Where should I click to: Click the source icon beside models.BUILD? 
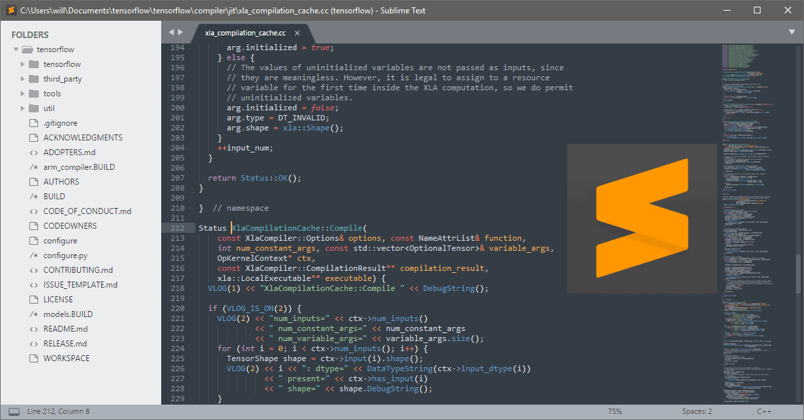tap(33, 314)
